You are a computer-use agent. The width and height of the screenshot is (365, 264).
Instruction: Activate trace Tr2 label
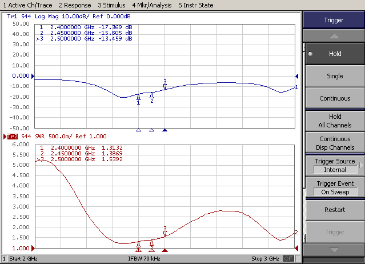coord(13,137)
